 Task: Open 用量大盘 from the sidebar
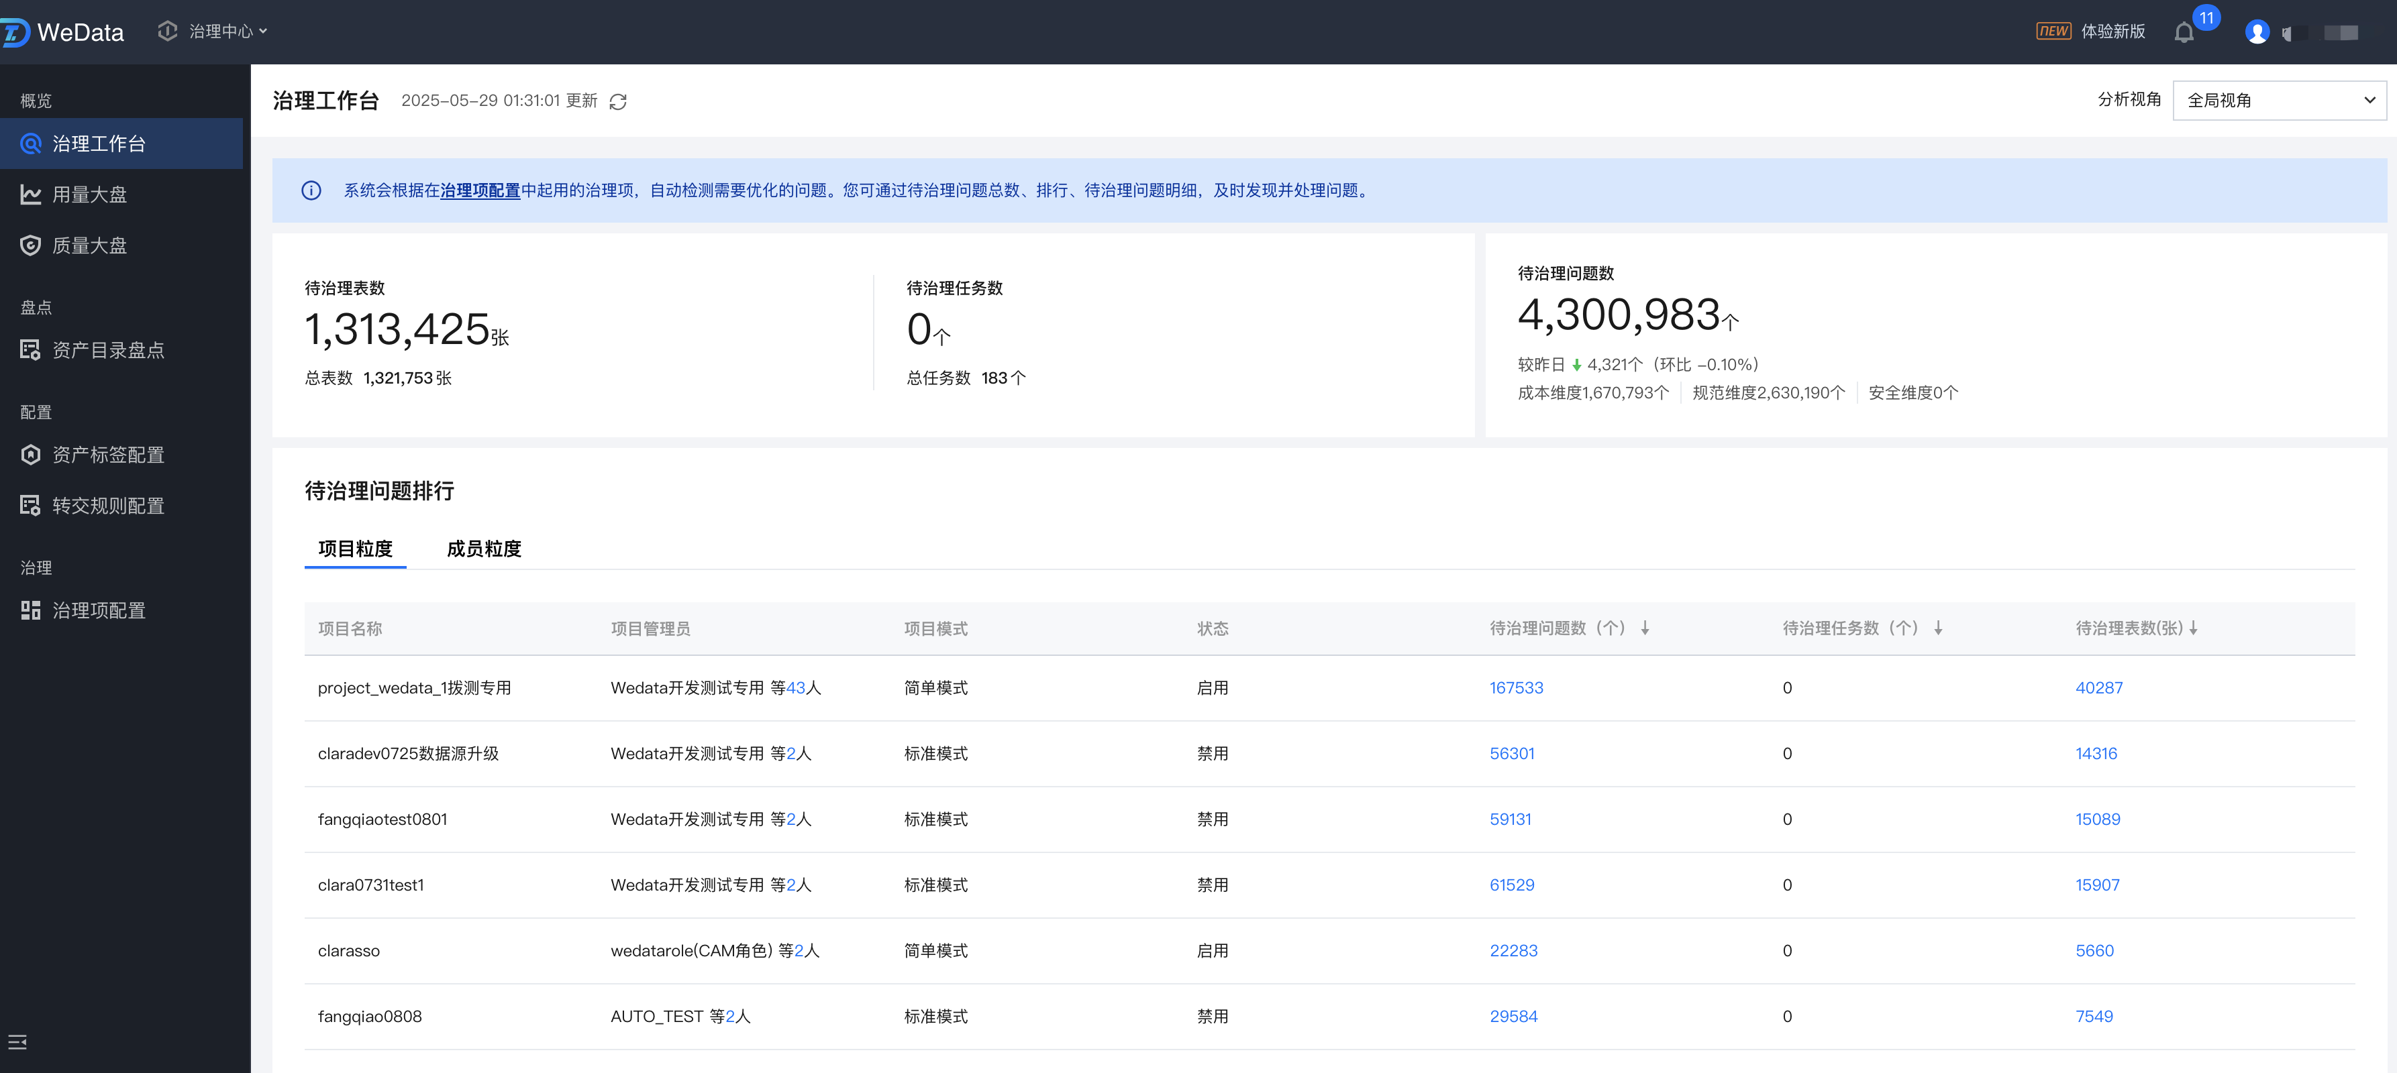89,194
